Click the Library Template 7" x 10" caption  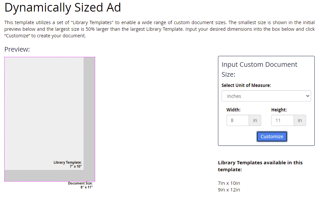(68, 164)
